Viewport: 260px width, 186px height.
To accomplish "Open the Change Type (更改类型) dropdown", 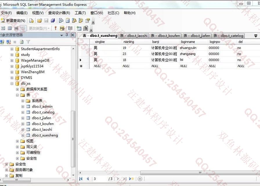I will tap(39, 28).
